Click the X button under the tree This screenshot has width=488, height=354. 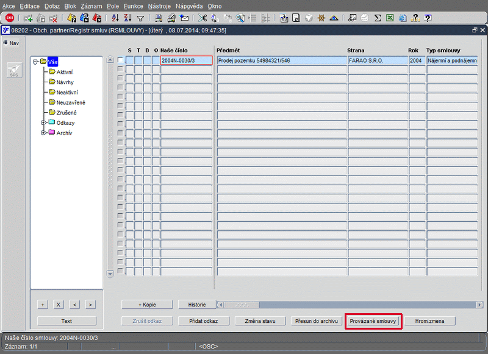click(x=58, y=305)
